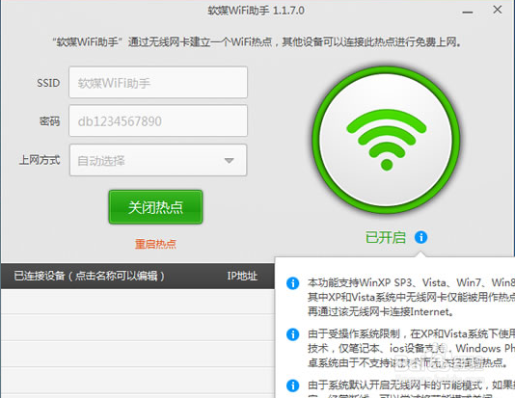Screen dimensions: 515x398
Task: Click the 关闭热点 button
Action: click(155, 207)
